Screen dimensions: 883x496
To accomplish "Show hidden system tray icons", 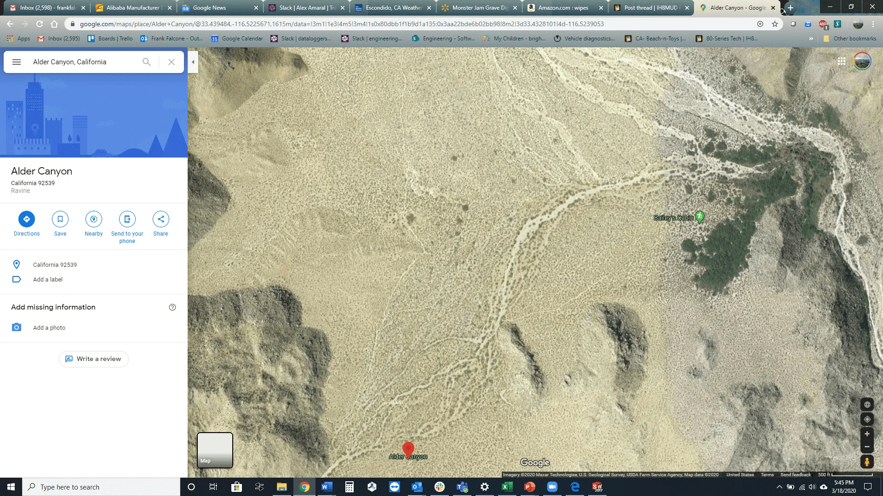I will 779,487.
